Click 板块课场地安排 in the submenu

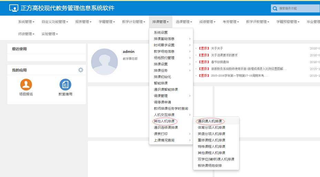(209, 165)
